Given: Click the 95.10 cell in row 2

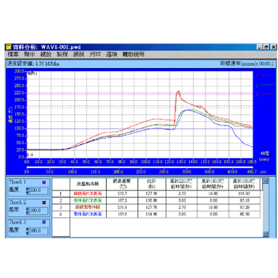Looking at the screenshot, I should [245, 200].
